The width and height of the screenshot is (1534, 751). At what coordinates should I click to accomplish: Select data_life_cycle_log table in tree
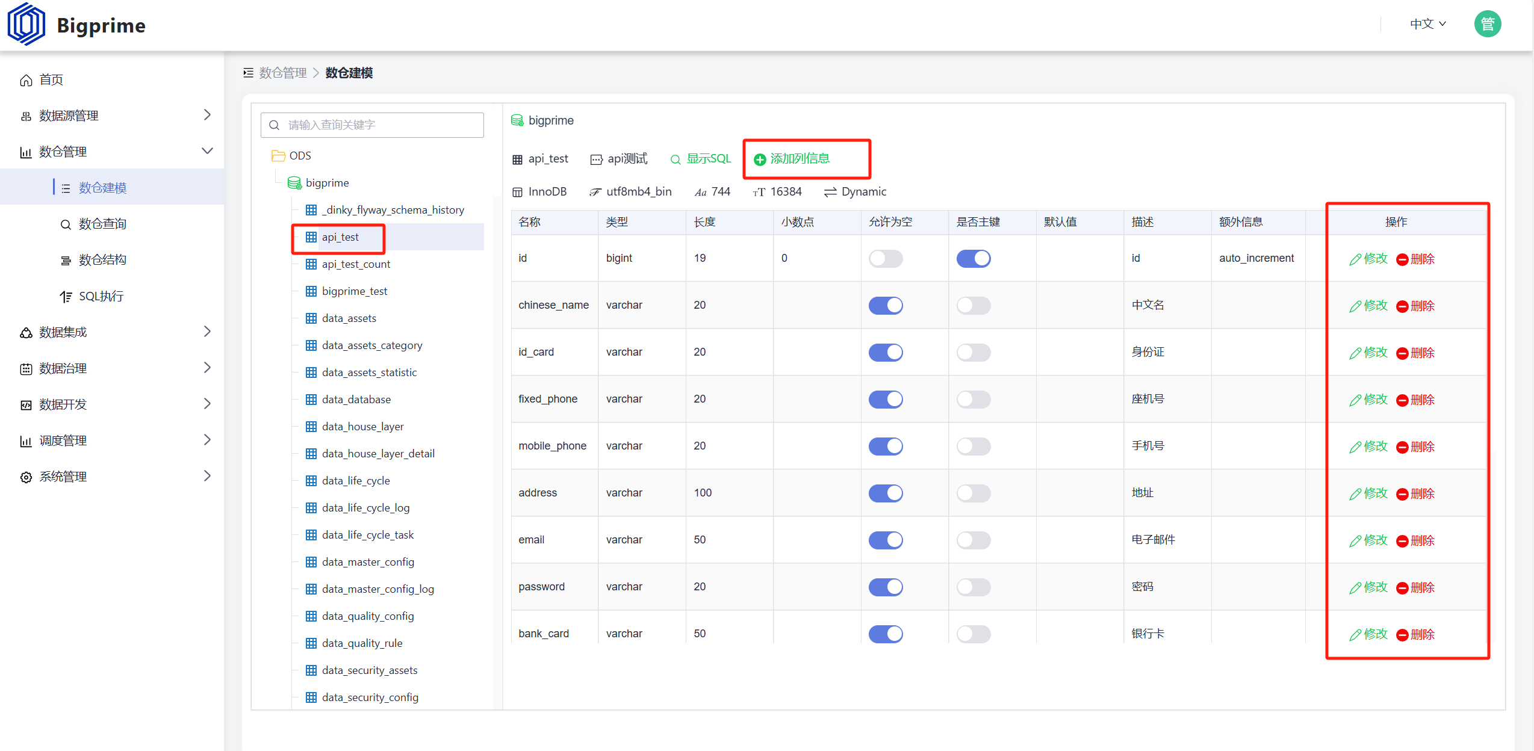point(365,508)
